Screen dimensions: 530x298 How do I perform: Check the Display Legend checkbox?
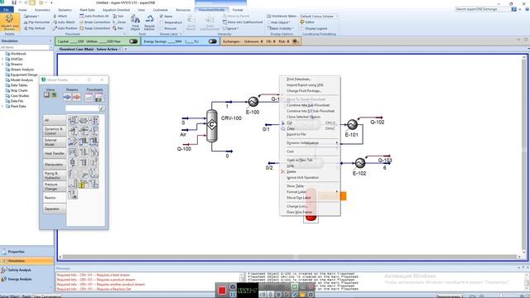pos(302,28)
